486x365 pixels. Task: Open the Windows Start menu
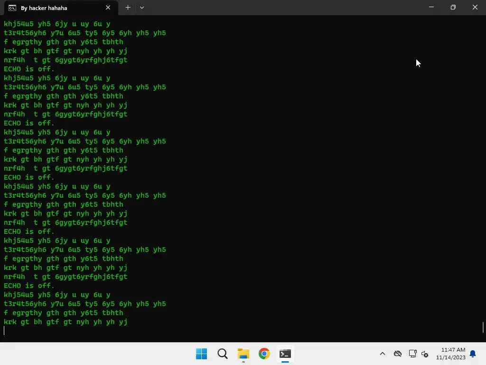pyautogui.click(x=201, y=354)
